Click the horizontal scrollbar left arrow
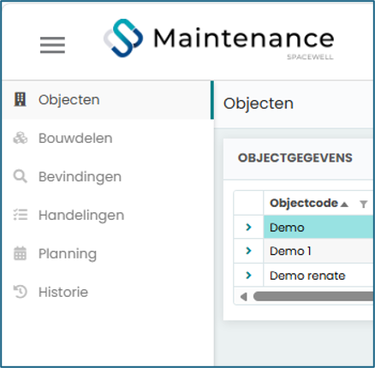375x368 pixels. coord(243,297)
